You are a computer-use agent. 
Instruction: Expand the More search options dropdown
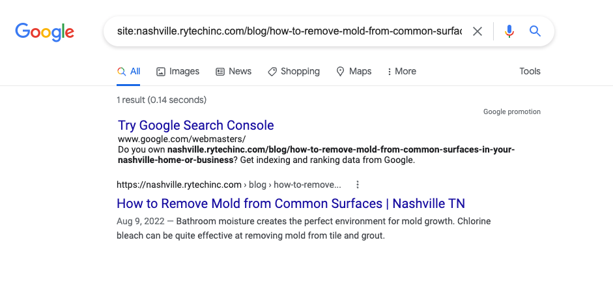point(401,72)
